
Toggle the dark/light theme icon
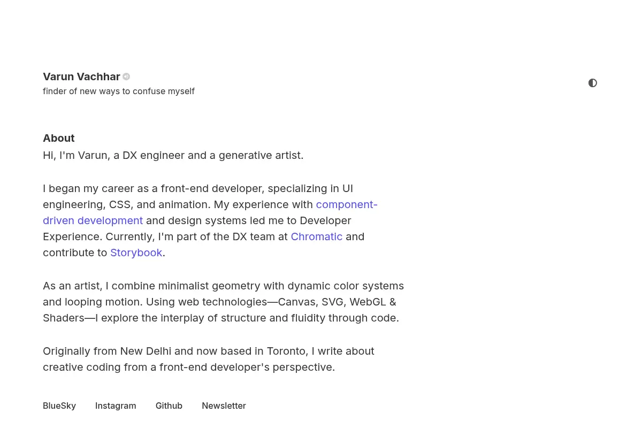[x=593, y=83]
